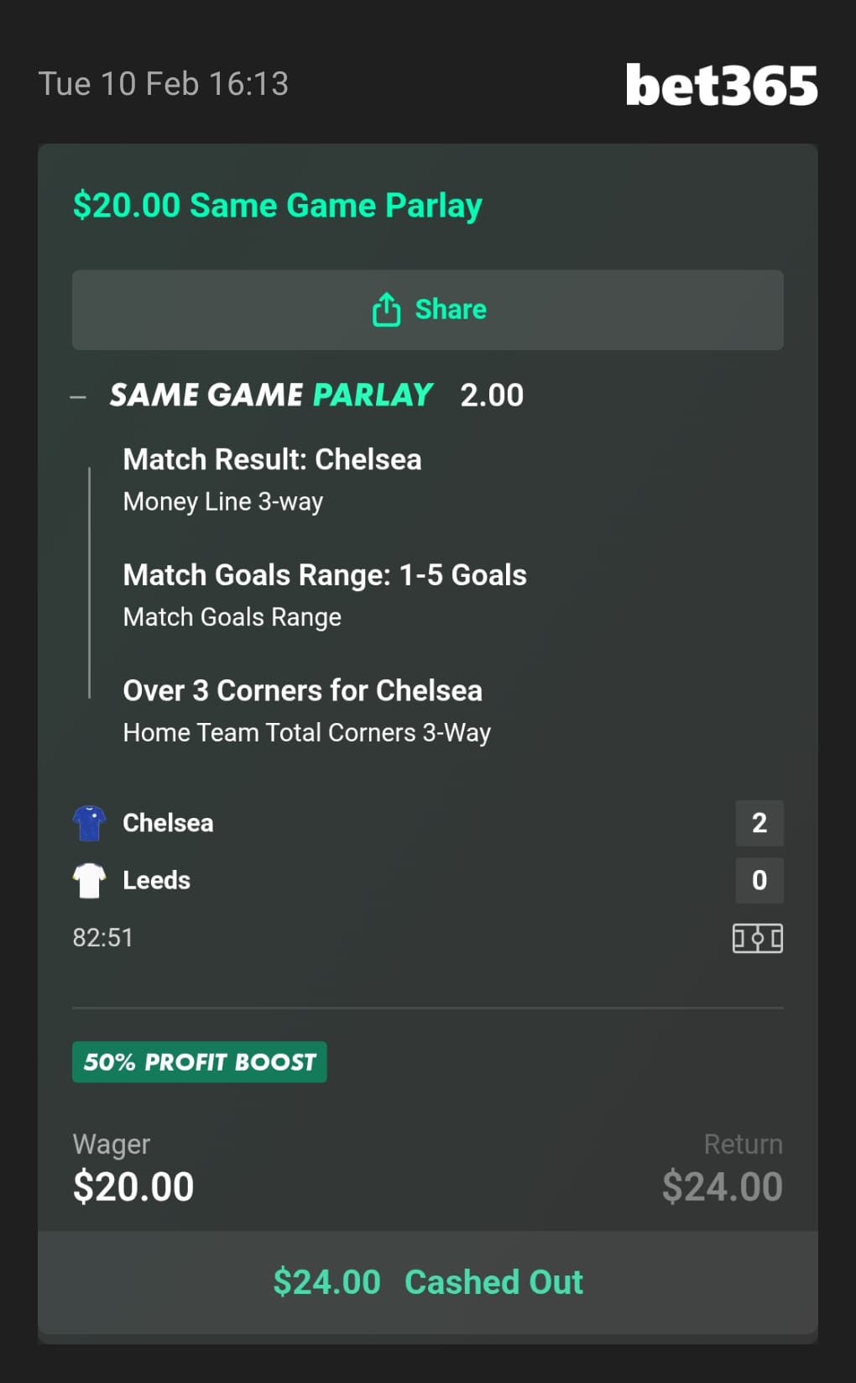Select Over 3 Corners for Chelsea leg
Image resolution: width=856 pixels, height=1383 pixels.
click(x=302, y=691)
